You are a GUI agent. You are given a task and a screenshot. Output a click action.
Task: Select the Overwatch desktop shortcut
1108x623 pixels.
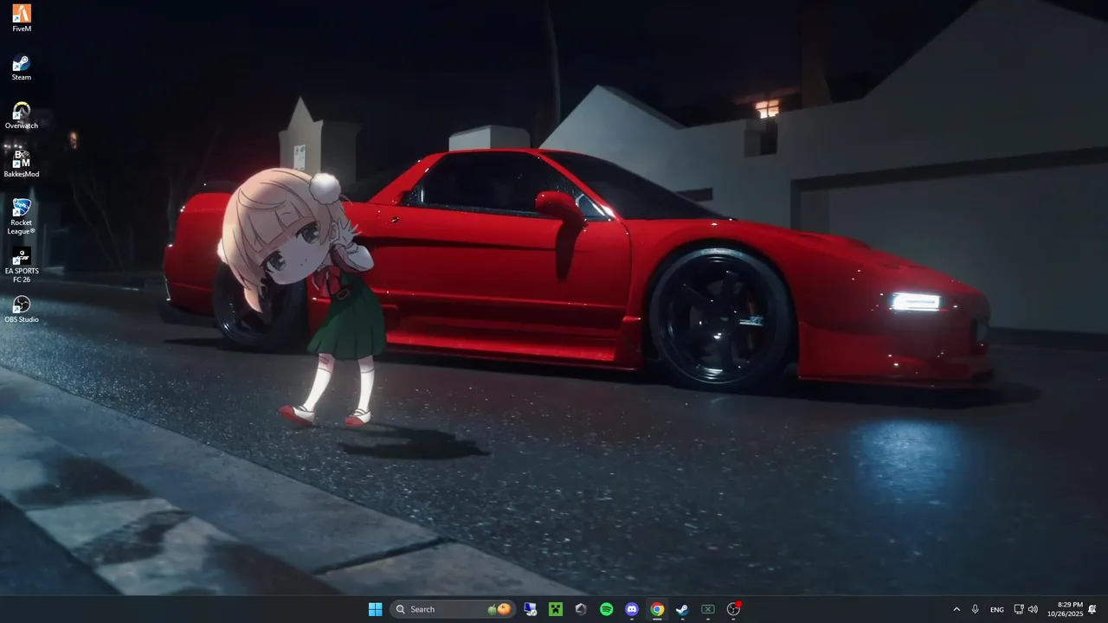coord(22,116)
